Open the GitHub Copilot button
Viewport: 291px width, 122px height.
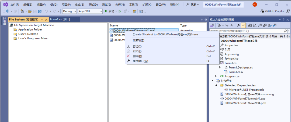tap(272, 11)
